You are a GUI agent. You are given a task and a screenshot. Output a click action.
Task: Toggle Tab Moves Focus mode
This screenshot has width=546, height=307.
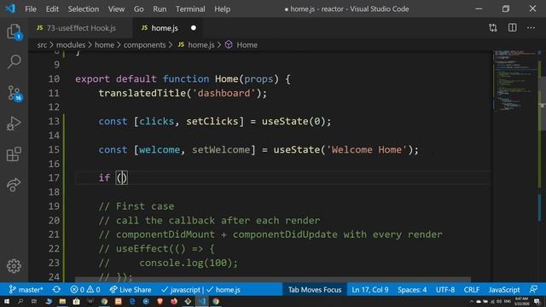point(315,290)
